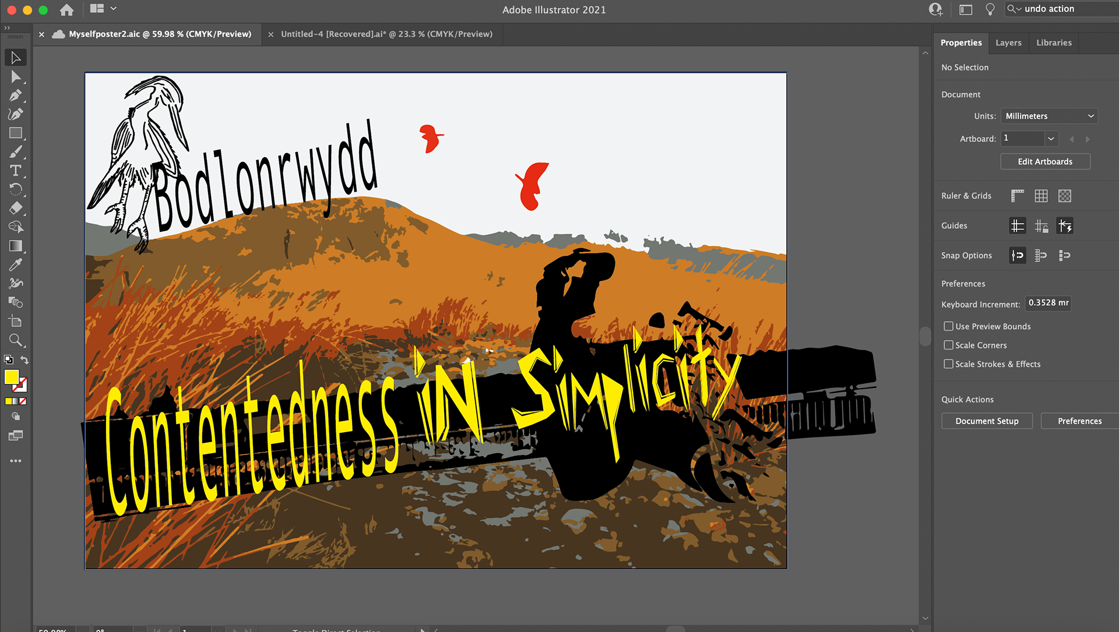Image resolution: width=1119 pixels, height=632 pixels.
Task: Select the Gradient tool
Action: click(16, 246)
